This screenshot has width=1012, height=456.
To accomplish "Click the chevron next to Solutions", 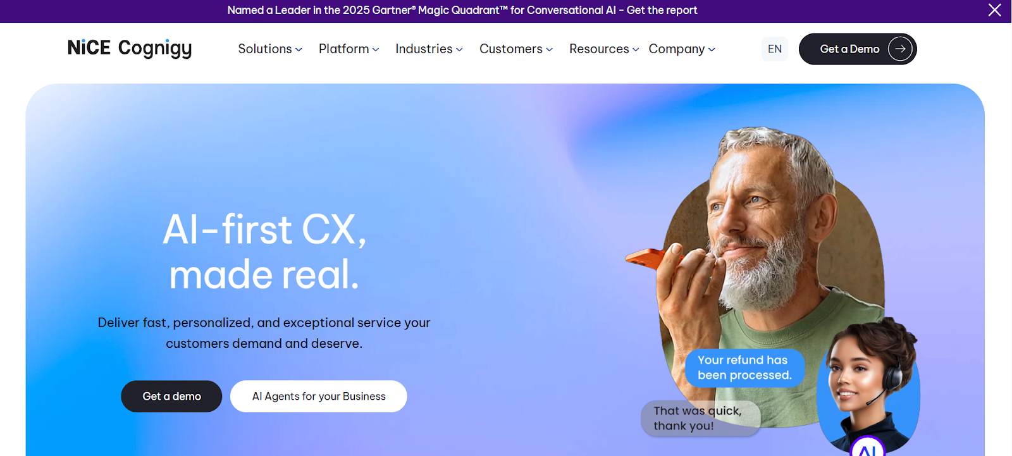I will [299, 49].
